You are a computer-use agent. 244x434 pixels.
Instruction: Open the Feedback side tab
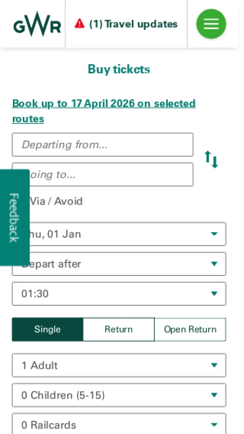click(x=14, y=218)
